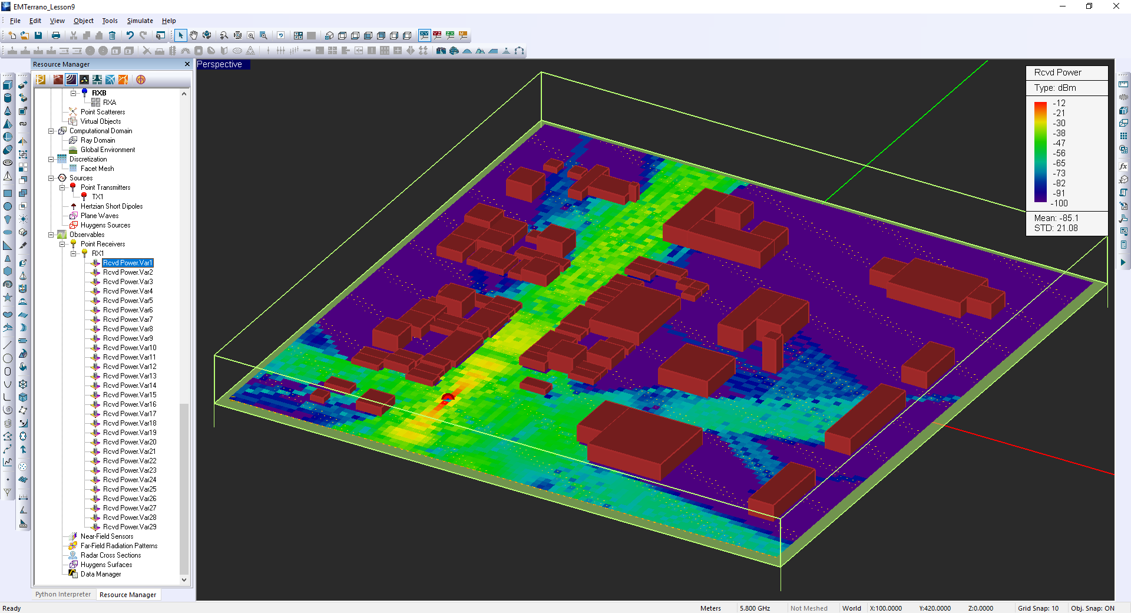This screenshot has height=613, width=1131.
Task: Click the Delete trash can icon
Action: [x=112, y=35]
